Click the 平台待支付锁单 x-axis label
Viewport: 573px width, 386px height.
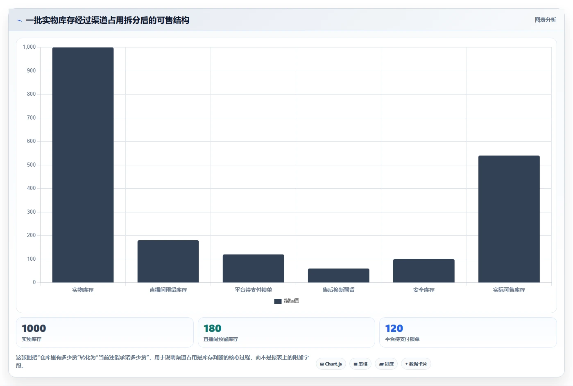pyautogui.click(x=253, y=290)
